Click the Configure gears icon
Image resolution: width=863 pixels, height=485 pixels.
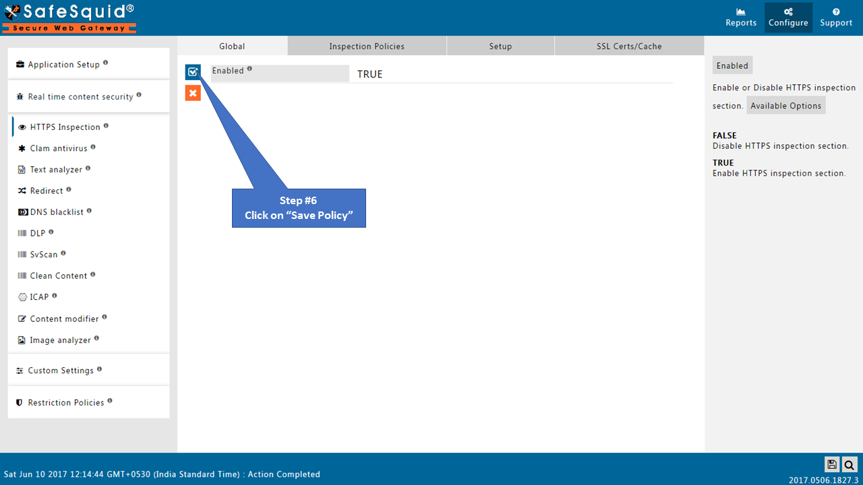click(x=788, y=12)
